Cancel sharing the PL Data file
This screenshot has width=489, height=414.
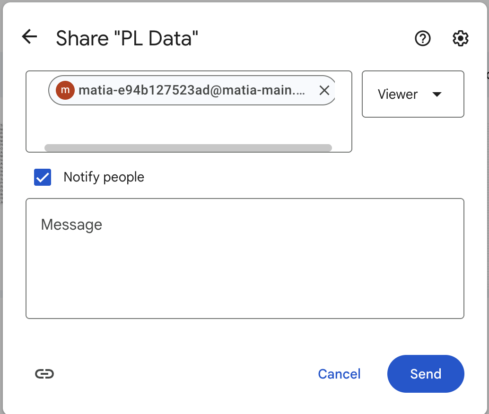pyautogui.click(x=339, y=374)
